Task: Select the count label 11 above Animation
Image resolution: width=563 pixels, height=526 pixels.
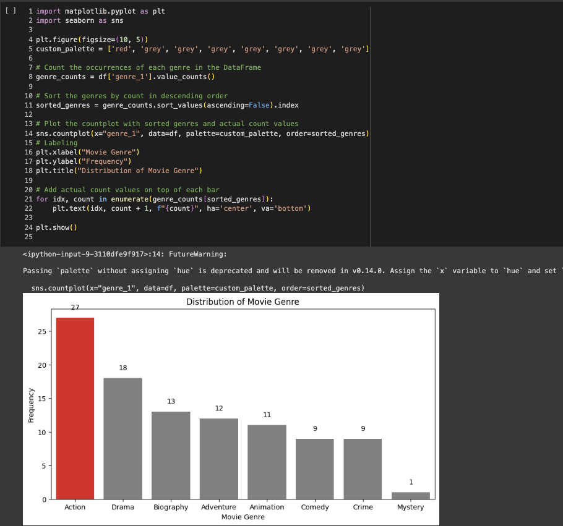Action: click(x=267, y=415)
